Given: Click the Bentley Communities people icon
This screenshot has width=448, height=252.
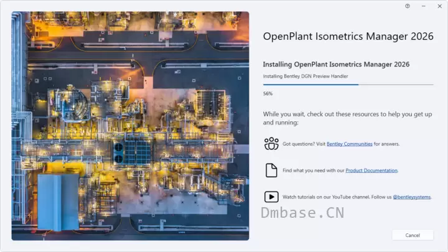Looking at the screenshot, I should point(271,144).
